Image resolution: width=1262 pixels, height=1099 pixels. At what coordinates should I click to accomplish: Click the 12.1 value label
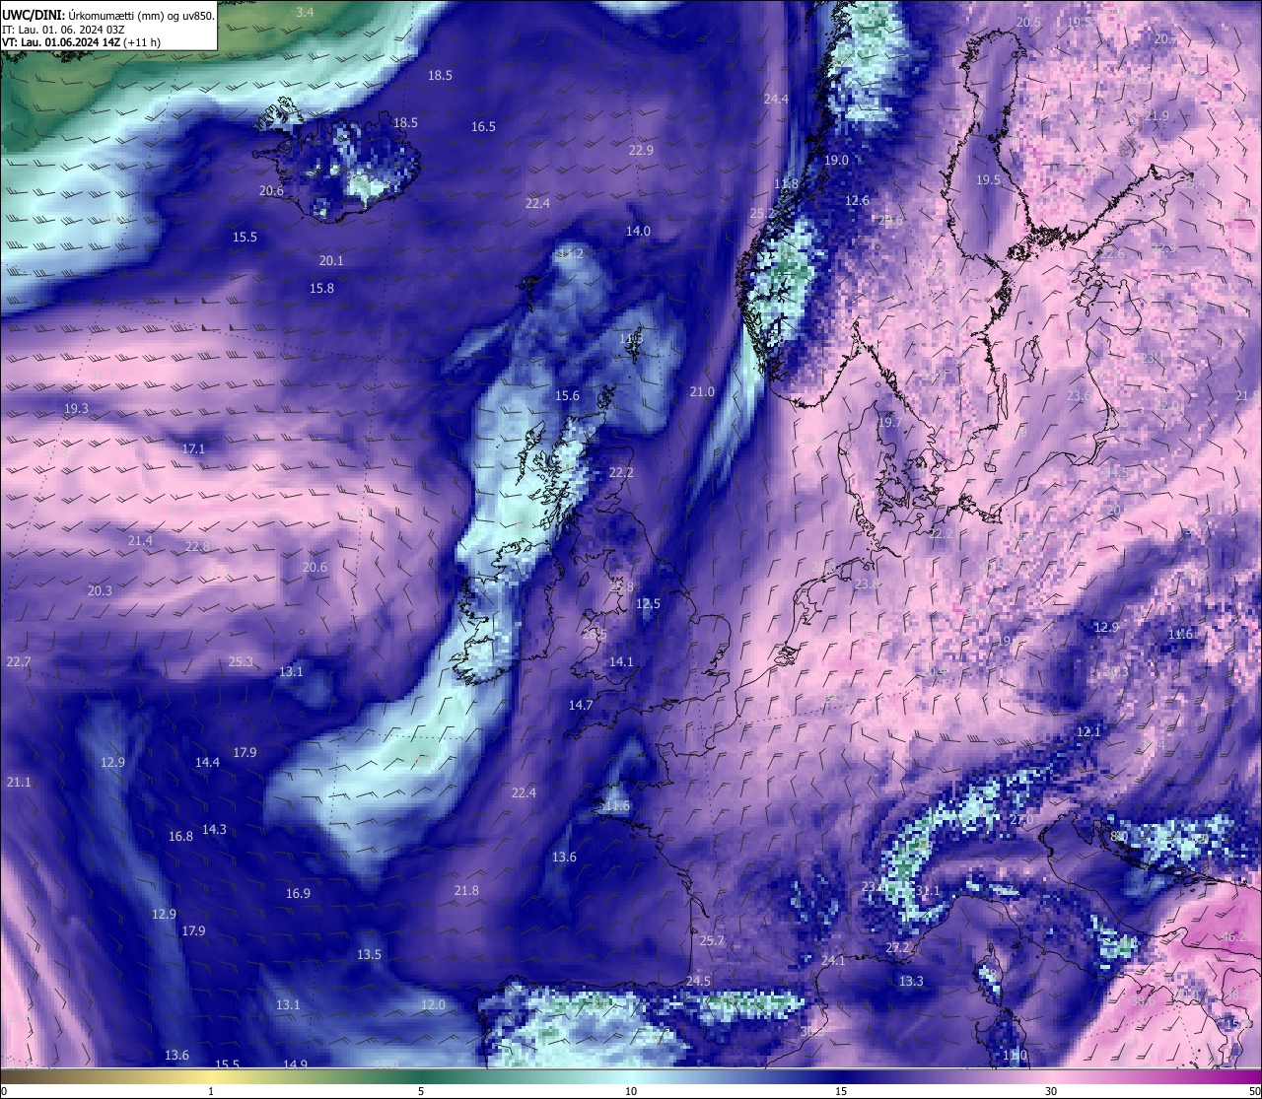[x=1088, y=731]
